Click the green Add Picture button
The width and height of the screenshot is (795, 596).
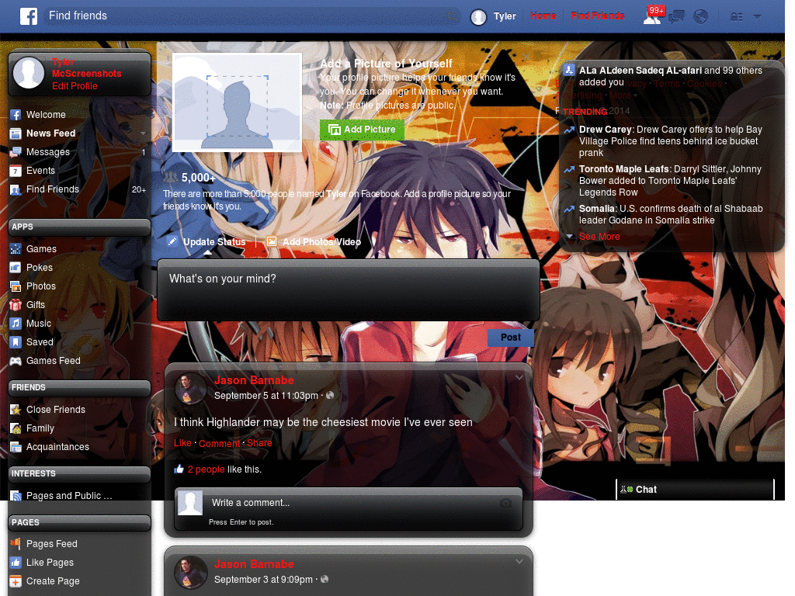tap(362, 130)
